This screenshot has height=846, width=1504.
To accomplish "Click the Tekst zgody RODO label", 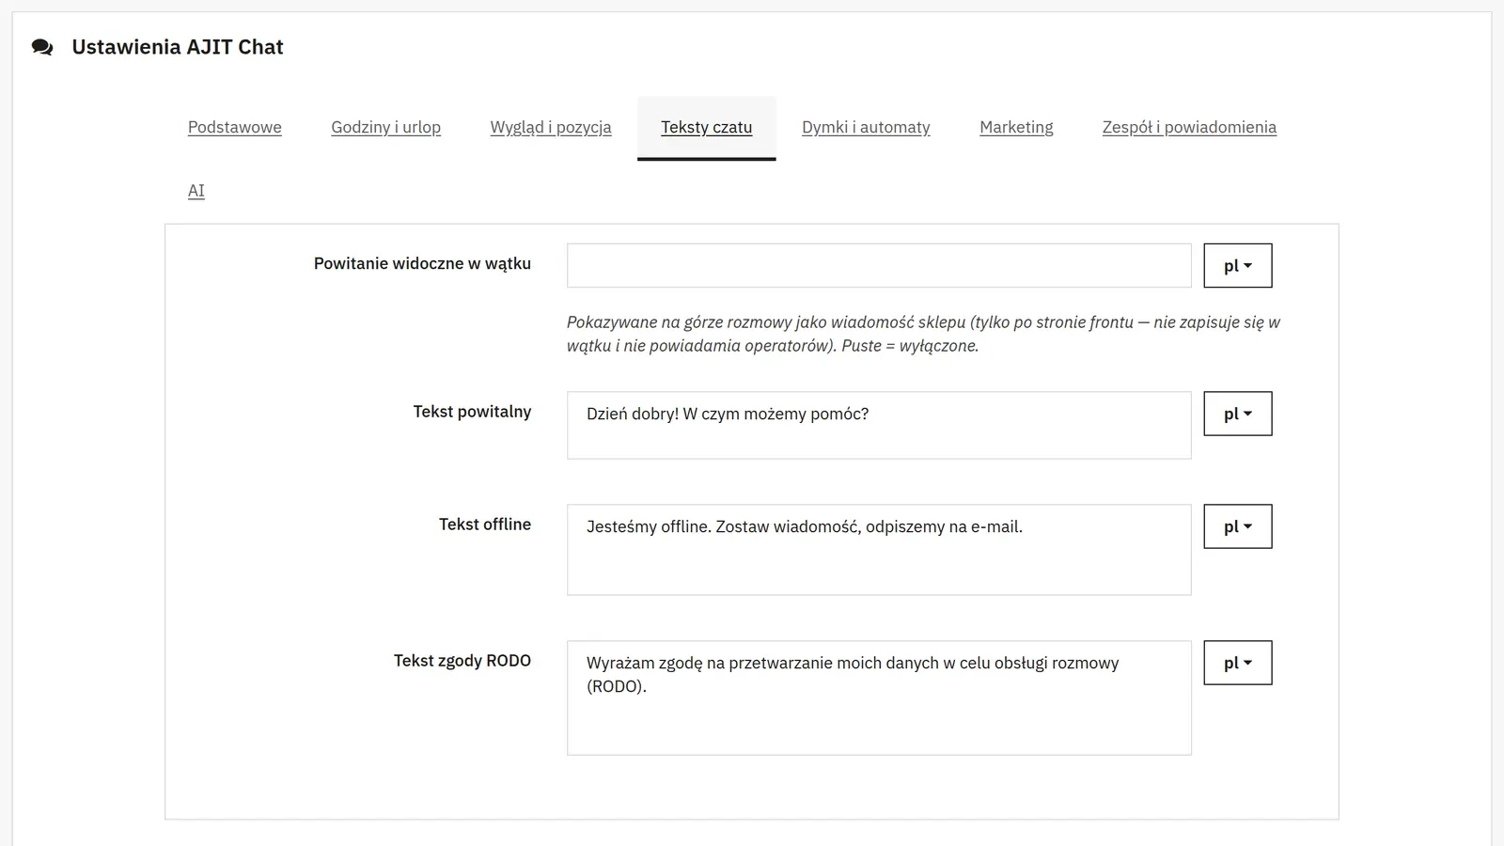I will [462, 661].
